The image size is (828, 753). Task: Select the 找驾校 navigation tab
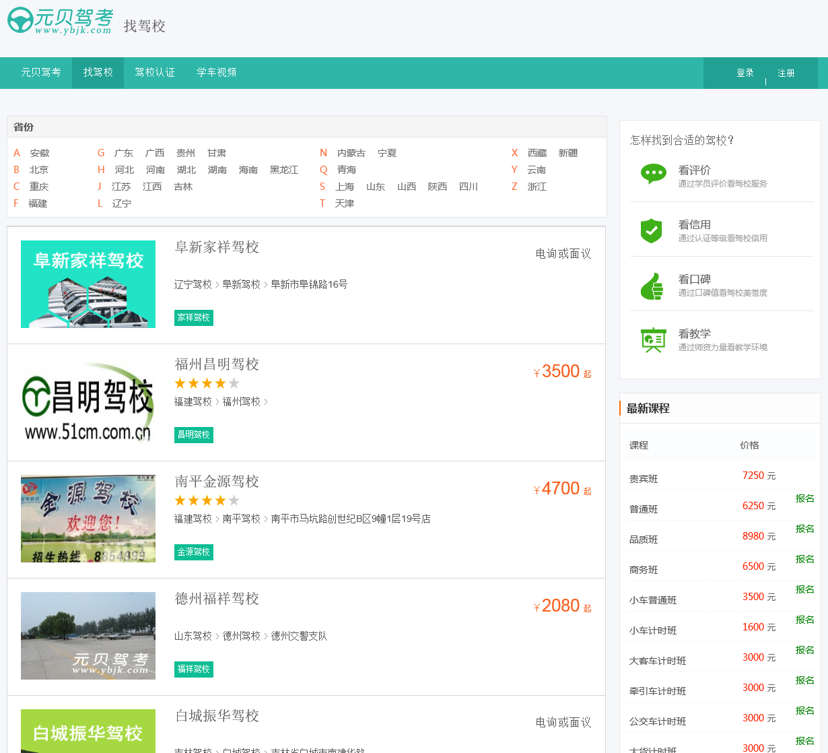pos(98,73)
